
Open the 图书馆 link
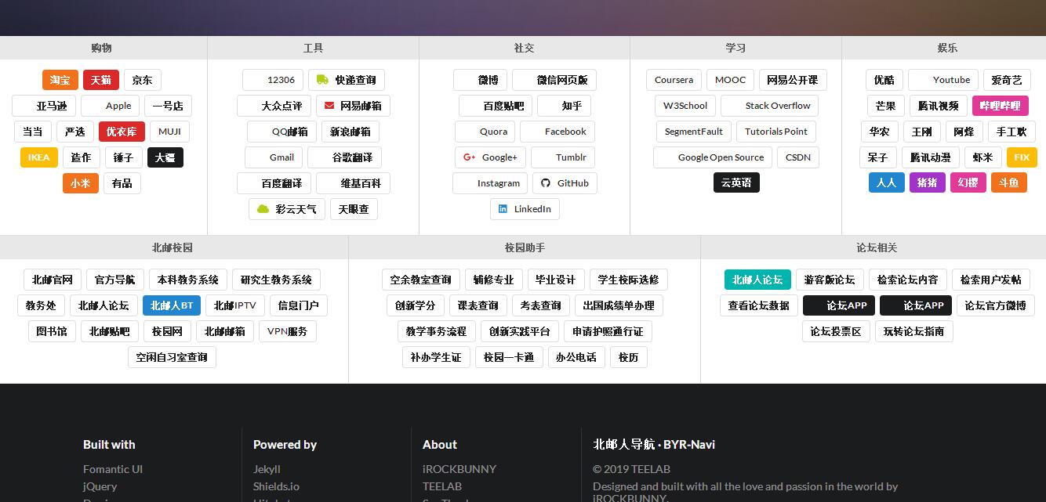(52, 331)
